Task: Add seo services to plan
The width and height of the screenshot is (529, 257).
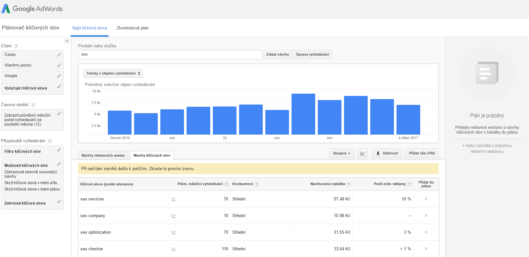Action: (426, 199)
